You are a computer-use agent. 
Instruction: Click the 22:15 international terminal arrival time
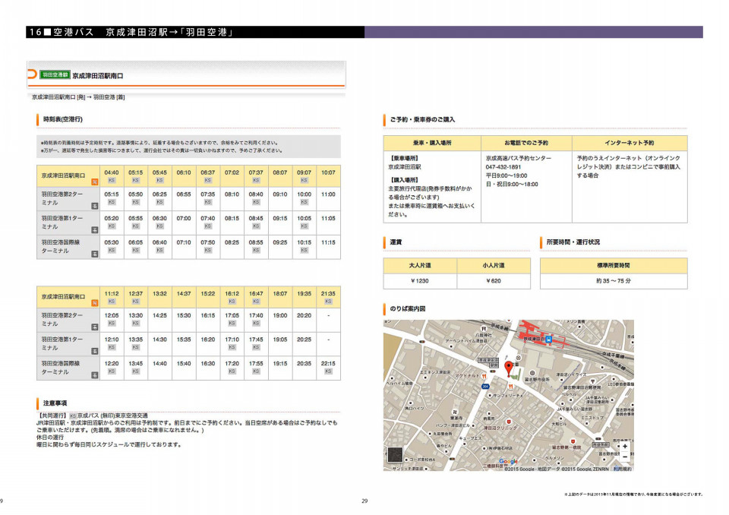pos(328,364)
